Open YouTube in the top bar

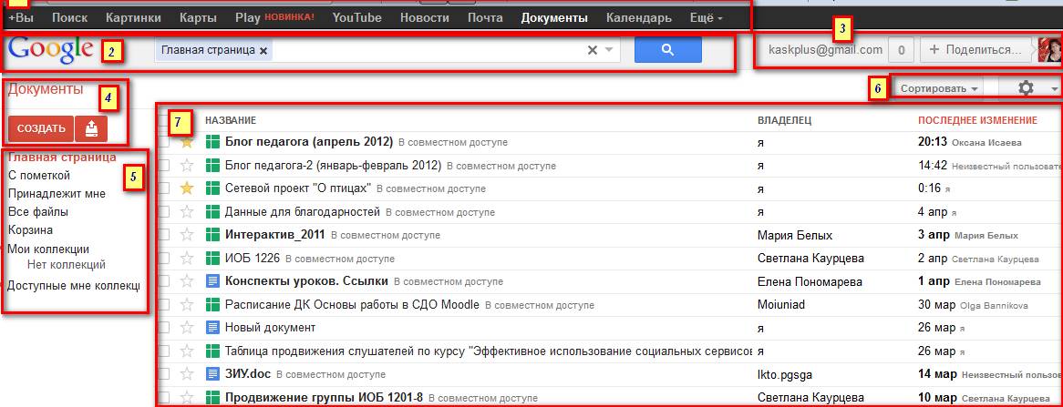[x=357, y=18]
